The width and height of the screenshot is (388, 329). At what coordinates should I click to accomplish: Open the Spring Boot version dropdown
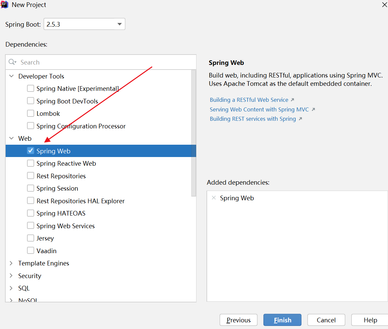point(119,24)
